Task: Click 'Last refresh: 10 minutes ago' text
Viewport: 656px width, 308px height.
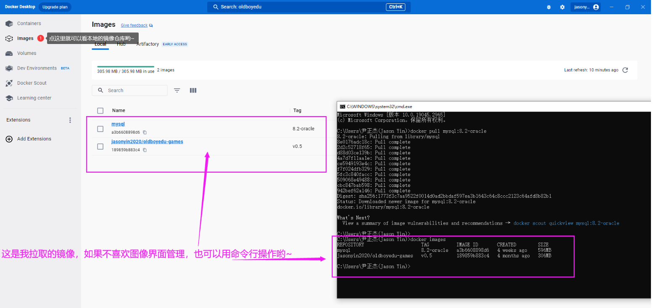Action: (x=591, y=70)
